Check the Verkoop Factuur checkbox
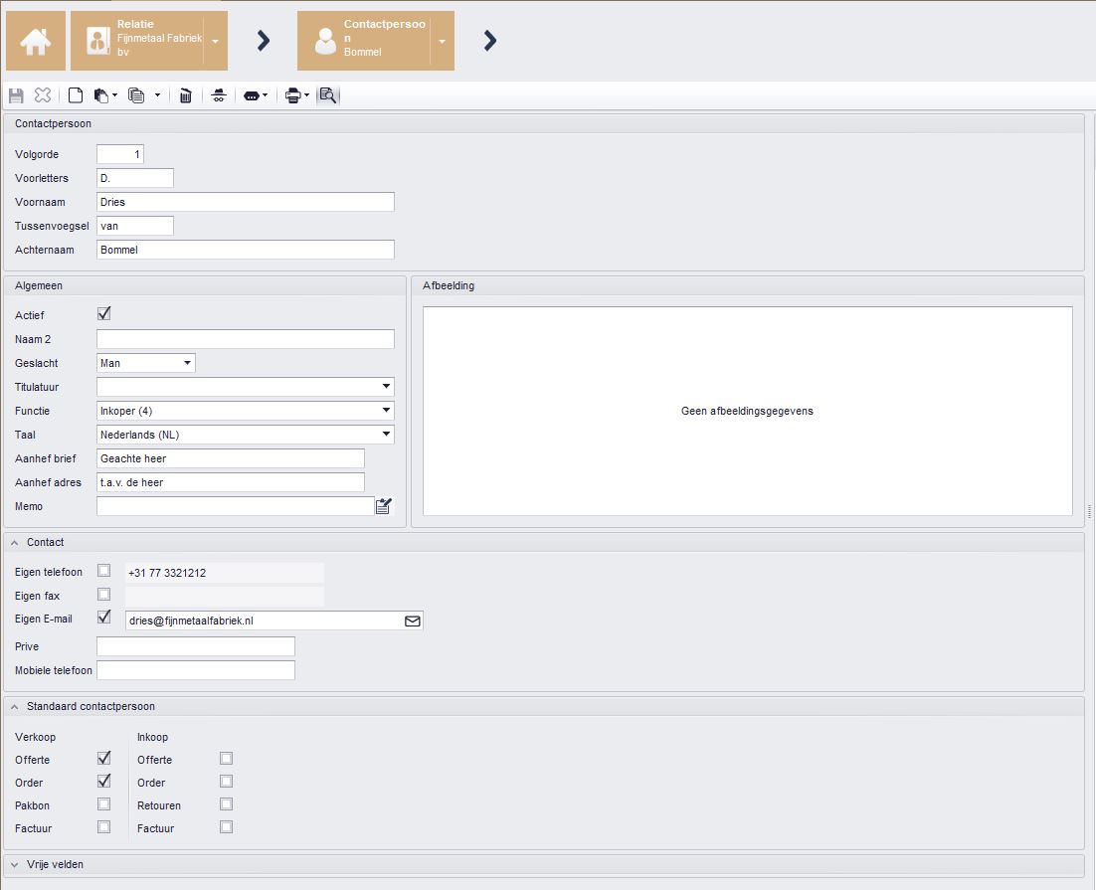The width and height of the screenshot is (1096, 890). pos(104,827)
